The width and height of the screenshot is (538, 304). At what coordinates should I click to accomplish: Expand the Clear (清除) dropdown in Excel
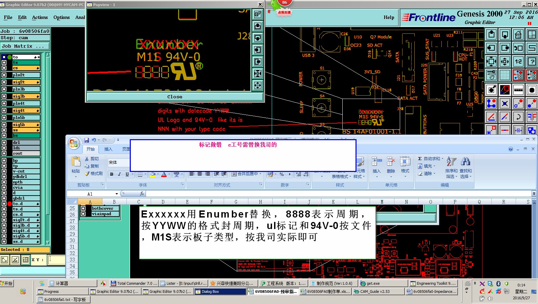pos(434,174)
